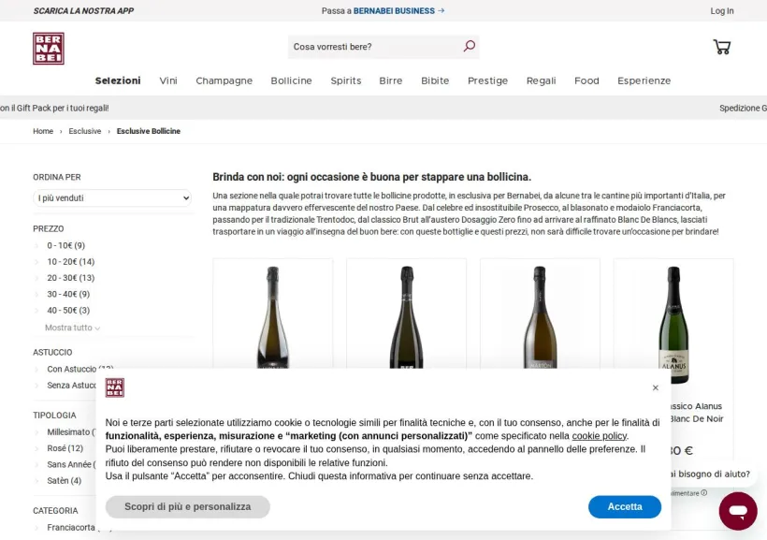Click the Bernabei logo in cookie banner
Image resolution: width=767 pixels, height=540 pixels.
115,387
